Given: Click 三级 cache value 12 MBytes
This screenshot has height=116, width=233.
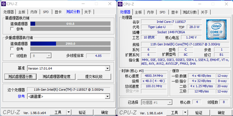Looking at the screenshot, I should pyautogui.click(x=202, y=91).
